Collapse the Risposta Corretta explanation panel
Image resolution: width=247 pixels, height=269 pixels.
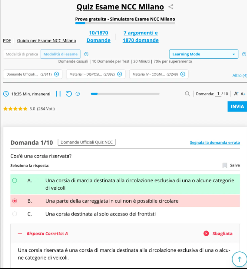coord(20,233)
